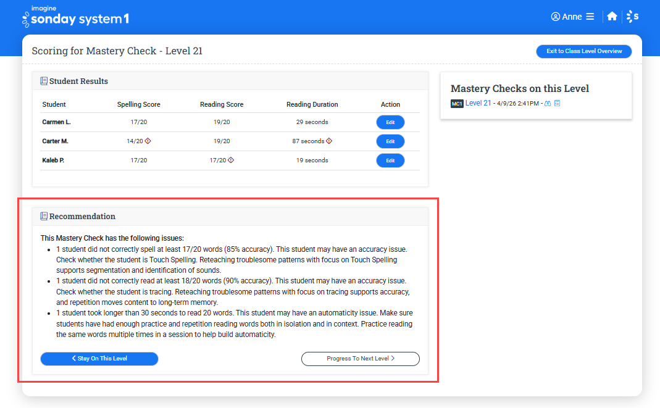
Task: Edit Carmen L.'s results
Action: [390, 122]
